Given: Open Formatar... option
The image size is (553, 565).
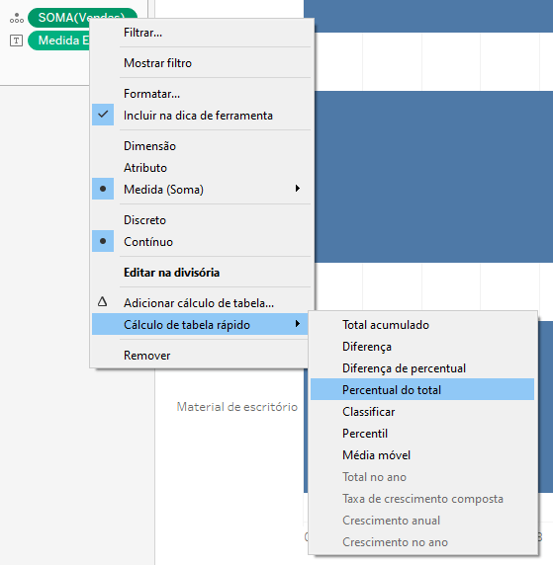Looking at the screenshot, I should (151, 94).
